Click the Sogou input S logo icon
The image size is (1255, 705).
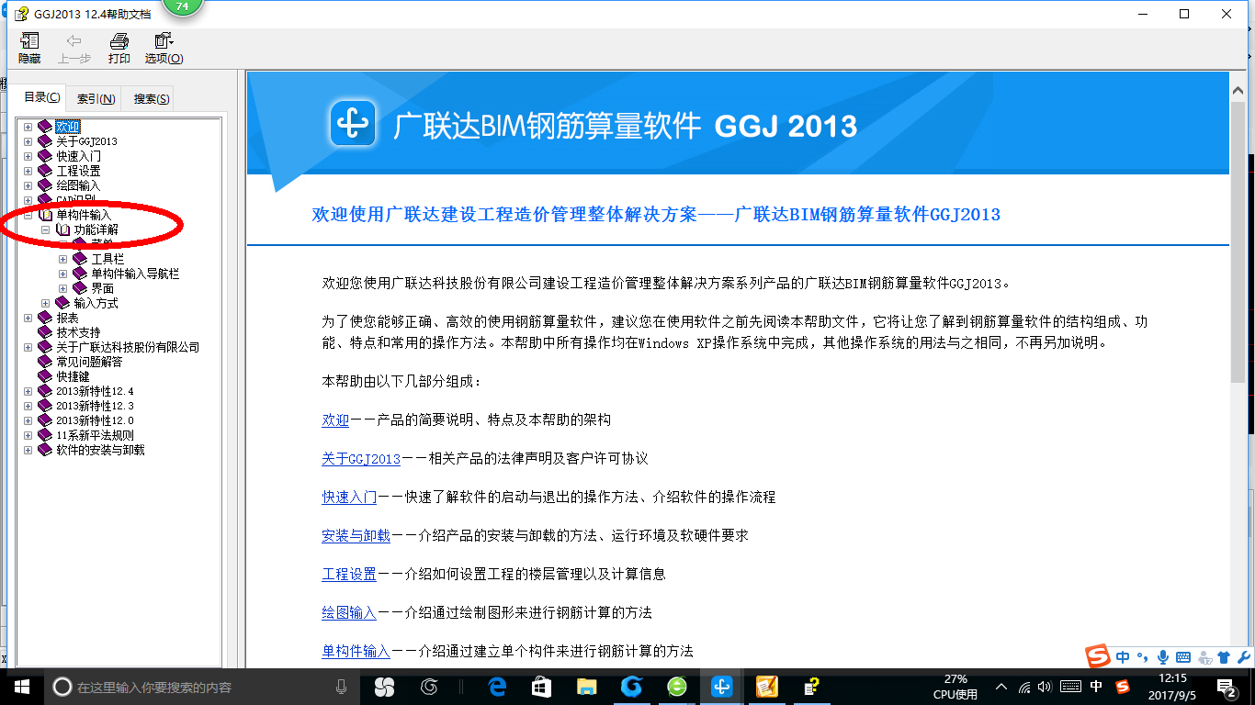point(1098,656)
